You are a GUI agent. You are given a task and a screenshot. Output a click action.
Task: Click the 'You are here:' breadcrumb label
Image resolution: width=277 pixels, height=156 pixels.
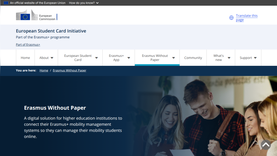point(26,71)
